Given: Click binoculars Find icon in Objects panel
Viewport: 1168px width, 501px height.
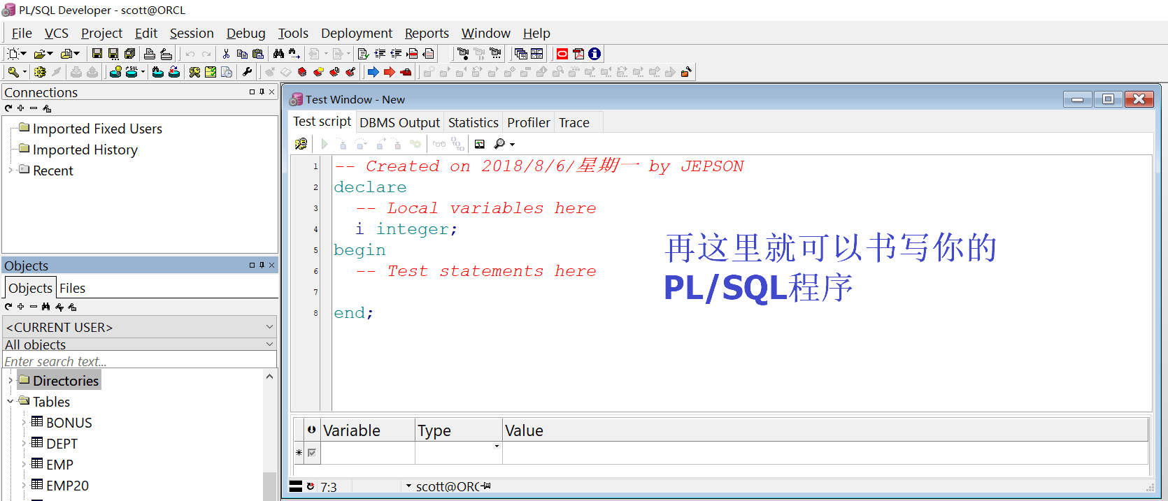Looking at the screenshot, I should click(x=46, y=307).
